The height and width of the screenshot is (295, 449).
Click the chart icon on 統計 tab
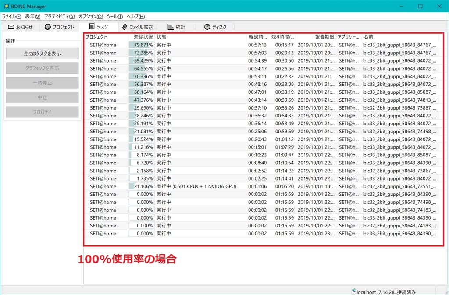pyautogui.click(x=171, y=27)
